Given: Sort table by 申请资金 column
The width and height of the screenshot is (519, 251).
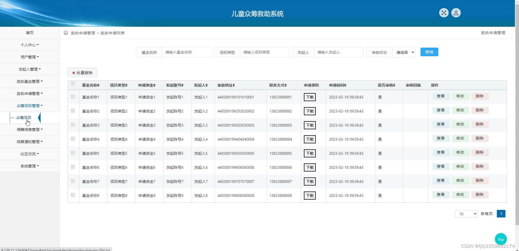Looking at the screenshot, I should point(147,85).
